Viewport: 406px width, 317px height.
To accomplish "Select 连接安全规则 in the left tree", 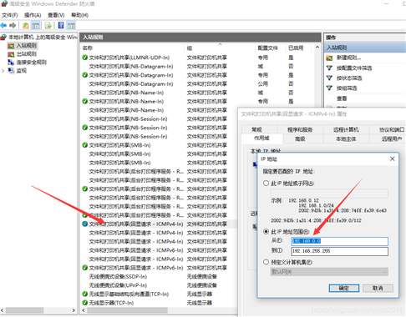I will pyautogui.click(x=31, y=63).
